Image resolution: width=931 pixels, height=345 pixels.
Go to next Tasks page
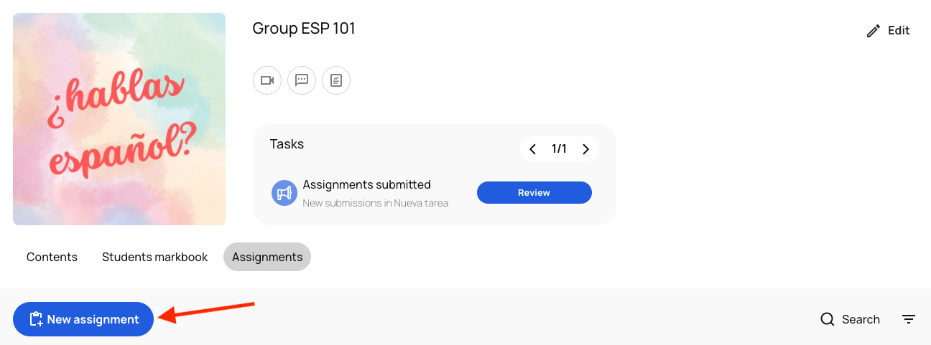(586, 149)
